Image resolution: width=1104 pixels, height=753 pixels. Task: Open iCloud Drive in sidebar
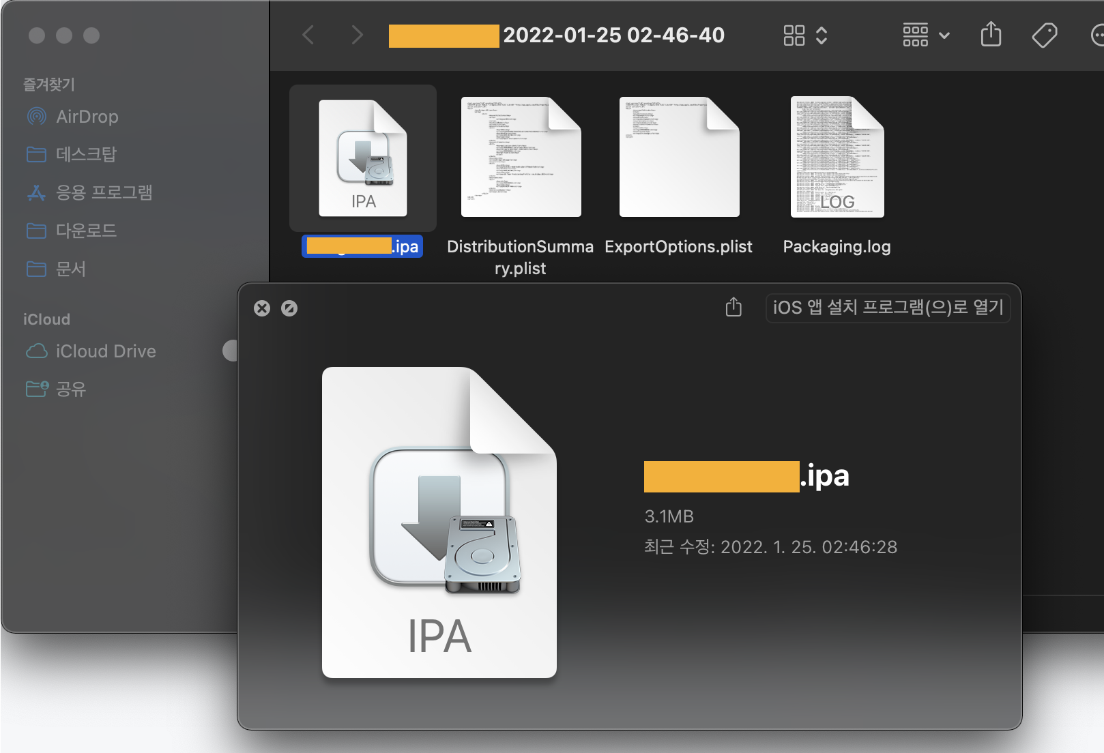pos(106,351)
